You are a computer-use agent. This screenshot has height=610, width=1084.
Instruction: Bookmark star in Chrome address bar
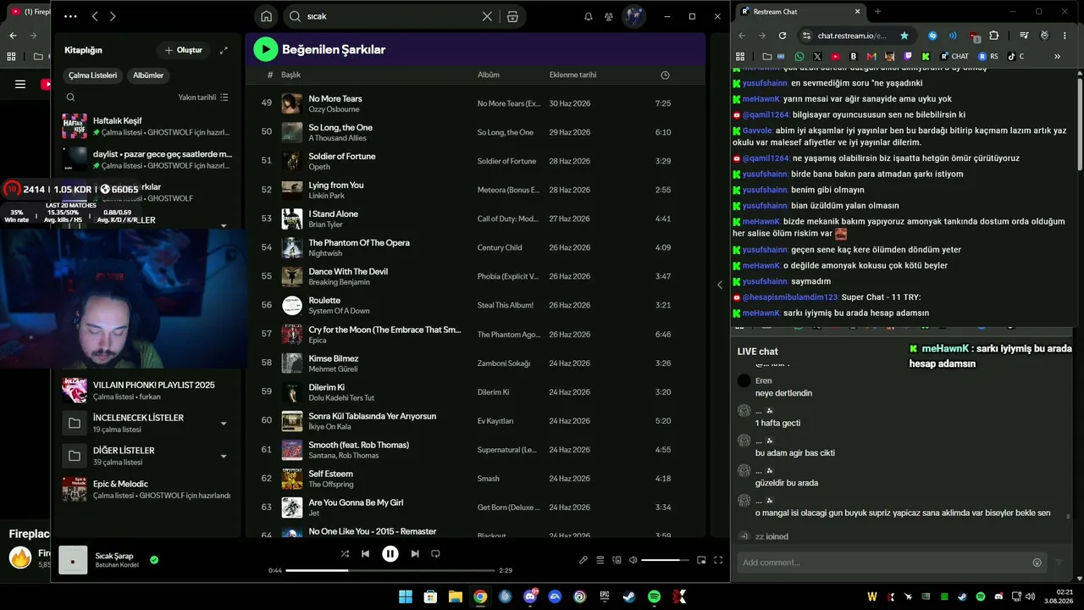pos(904,36)
